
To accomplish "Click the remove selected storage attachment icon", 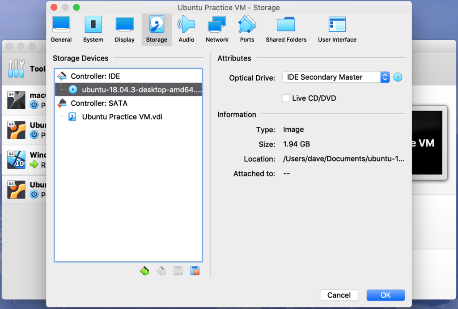I will [195, 271].
